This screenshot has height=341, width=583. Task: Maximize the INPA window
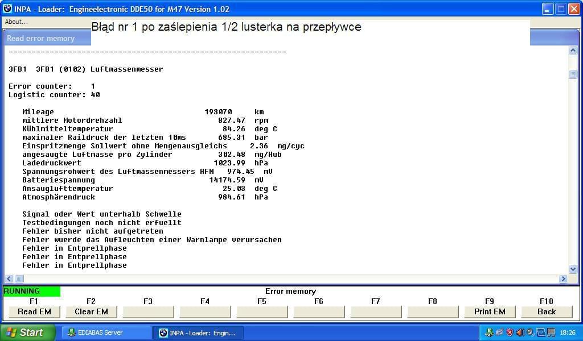(x=561, y=9)
